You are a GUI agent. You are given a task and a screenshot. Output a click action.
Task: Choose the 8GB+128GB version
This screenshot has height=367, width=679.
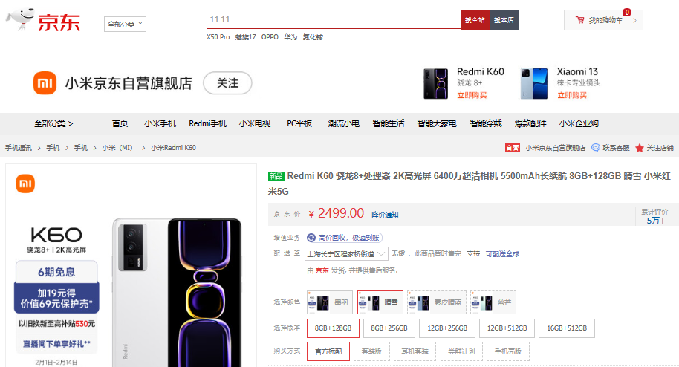pyautogui.click(x=333, y=328)
